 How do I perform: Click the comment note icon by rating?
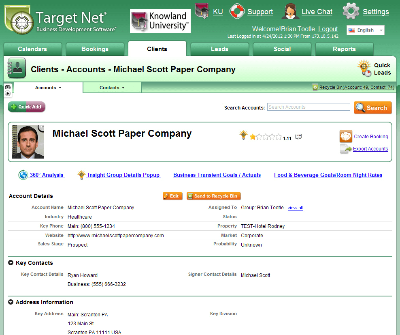click(x=298, y=137)
